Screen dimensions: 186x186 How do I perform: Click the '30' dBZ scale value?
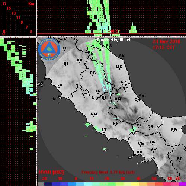click(122, 179)
